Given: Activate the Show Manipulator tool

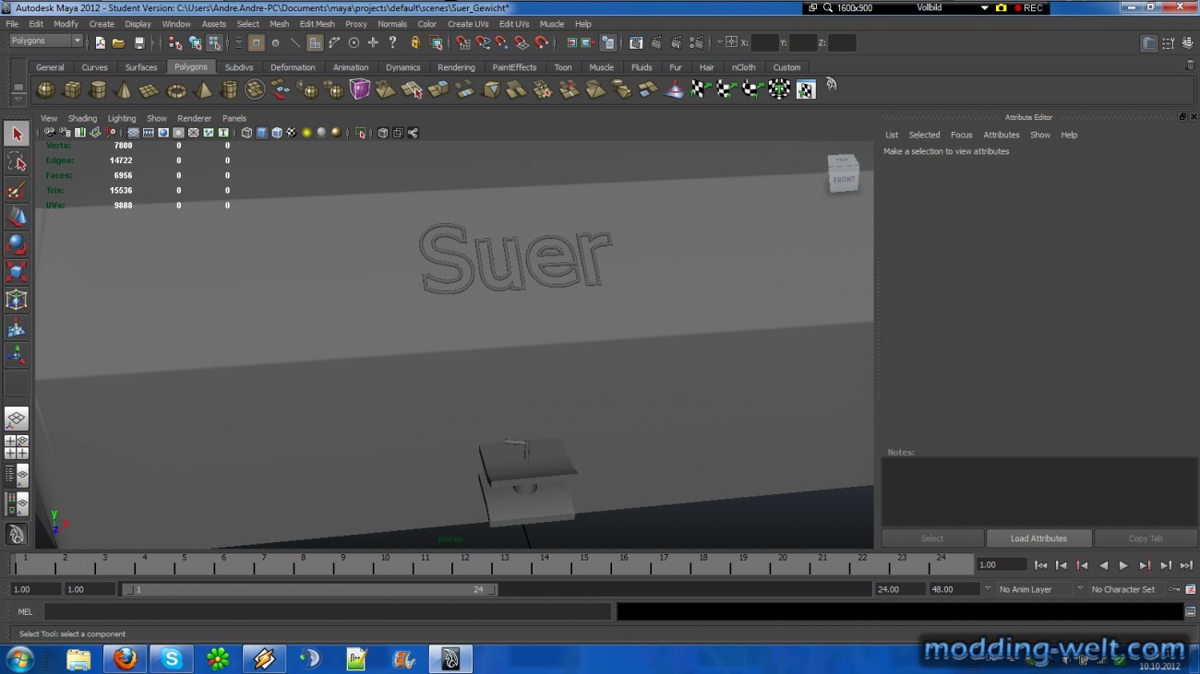Looking at the screenshot, I should tap(17, 355).
